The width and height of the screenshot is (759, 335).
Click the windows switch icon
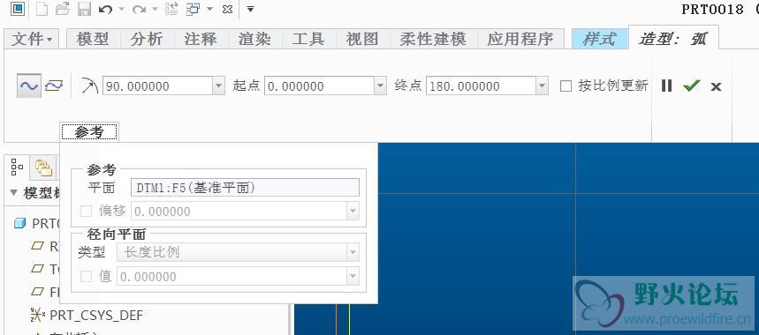194,9
